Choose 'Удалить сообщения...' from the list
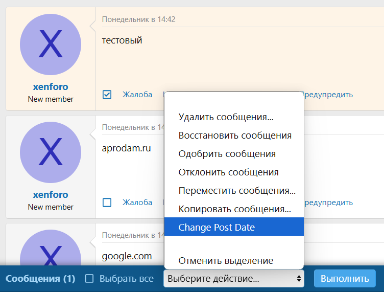Viewport: 384px width, 292px height. point(226,117)
